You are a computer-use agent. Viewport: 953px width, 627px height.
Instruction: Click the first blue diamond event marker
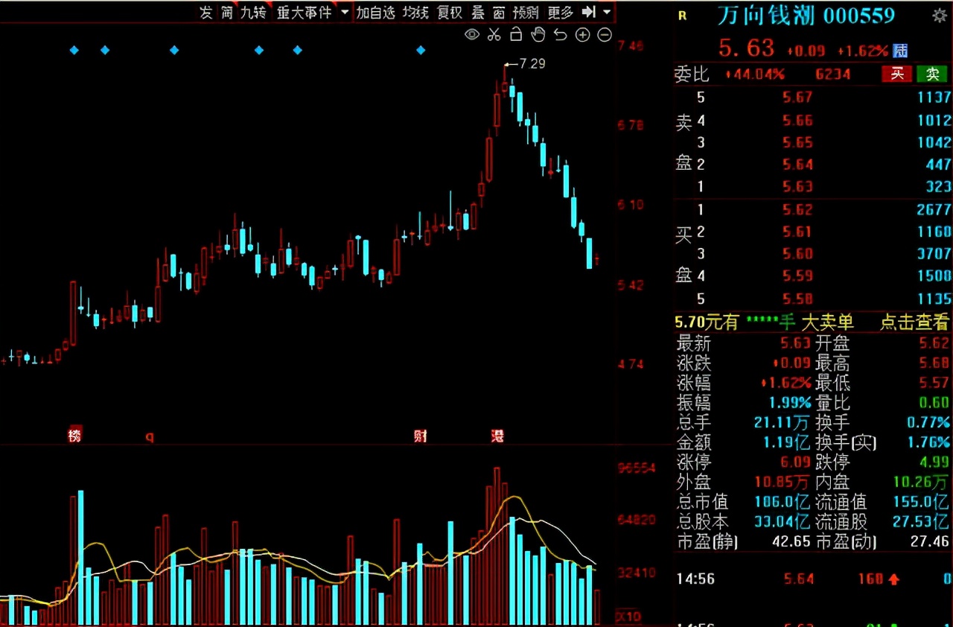point(74,50)
